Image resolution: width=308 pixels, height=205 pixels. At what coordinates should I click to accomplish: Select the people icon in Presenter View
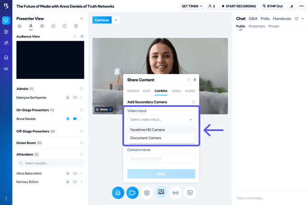pyautogui.click(x=30, y=26)
